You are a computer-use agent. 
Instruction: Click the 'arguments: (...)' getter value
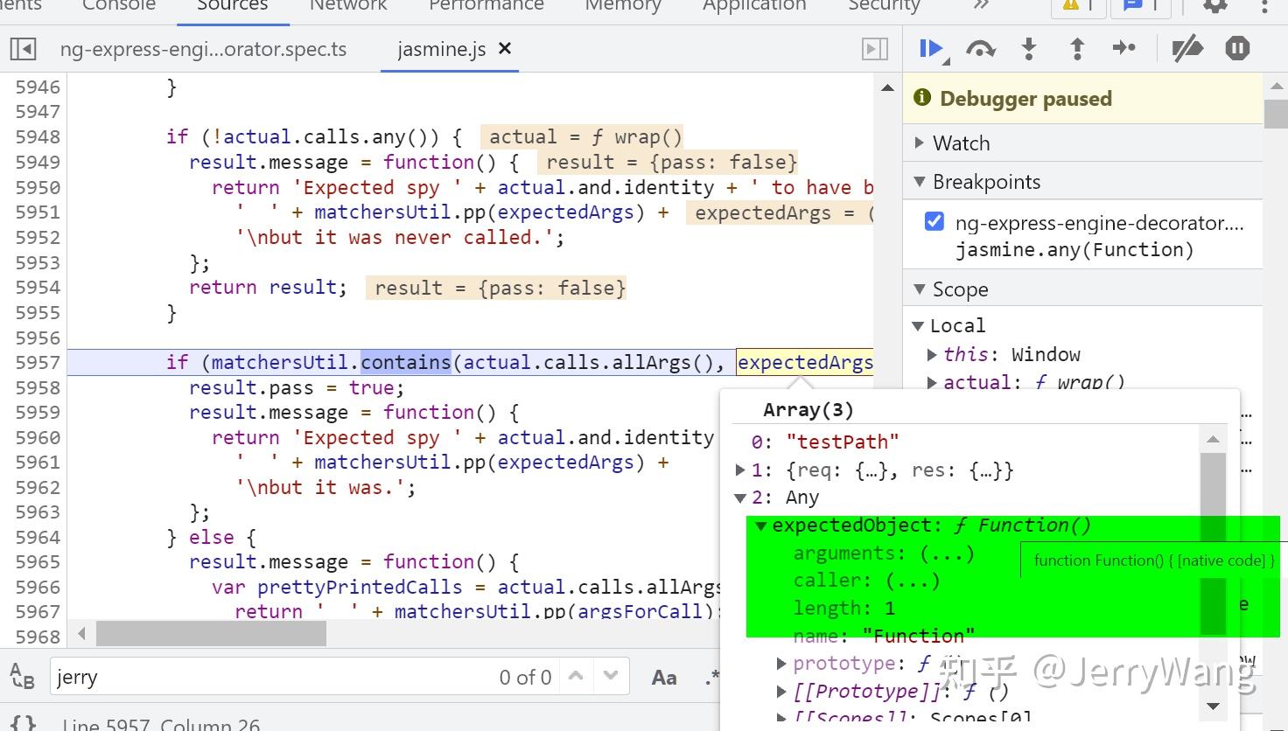pyautogui.click(x=948, y=553)
